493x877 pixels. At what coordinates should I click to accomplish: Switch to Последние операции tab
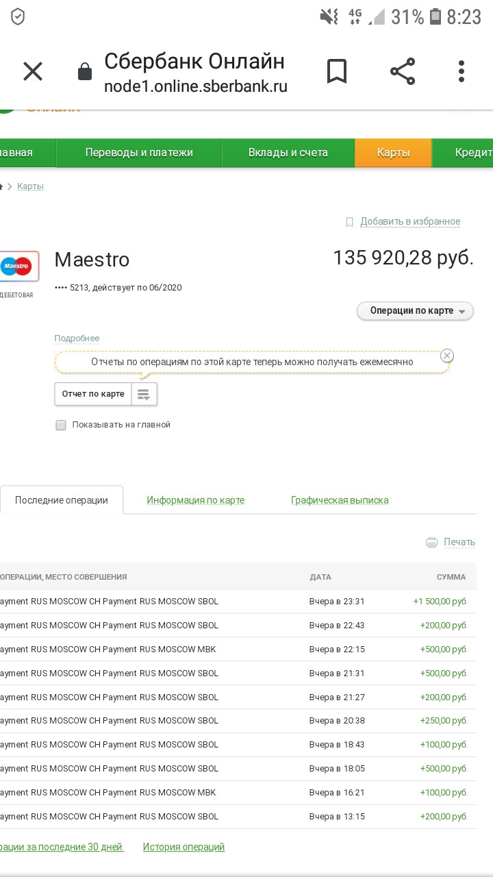pos(62,500)
